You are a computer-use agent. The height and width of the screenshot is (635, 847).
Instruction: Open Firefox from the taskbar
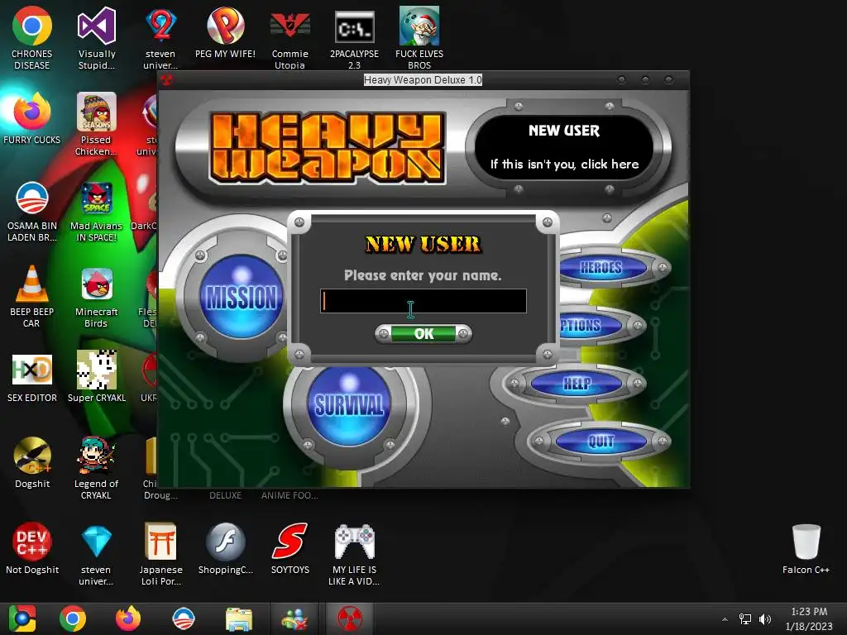[128, 618]
